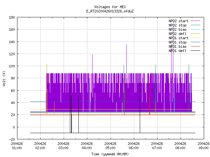Click the green NPD2 stop legend line

click(x=195, y=25)
